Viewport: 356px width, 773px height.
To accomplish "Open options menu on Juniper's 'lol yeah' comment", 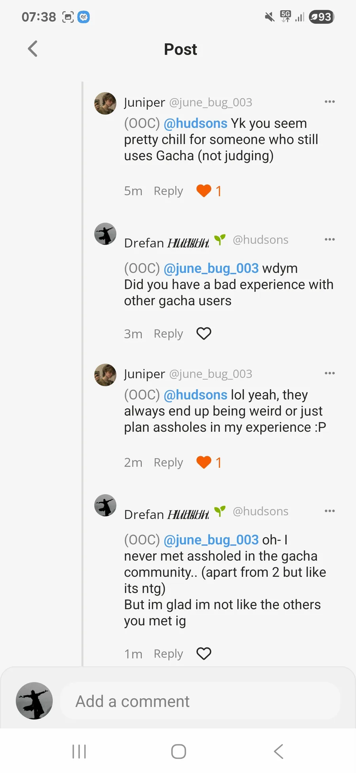I will pyautogui.click(x=329, y=373).
